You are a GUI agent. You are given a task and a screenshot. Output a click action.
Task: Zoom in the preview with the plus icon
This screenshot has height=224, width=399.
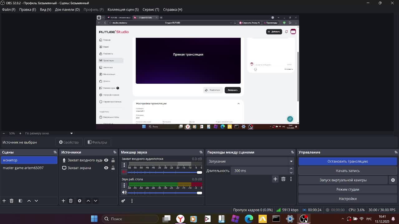(x=20, y=133)
